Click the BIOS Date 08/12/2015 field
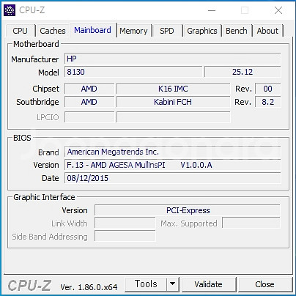Image resolution: width=296 pixels, height=296 pixels. [x=173, y=178]
